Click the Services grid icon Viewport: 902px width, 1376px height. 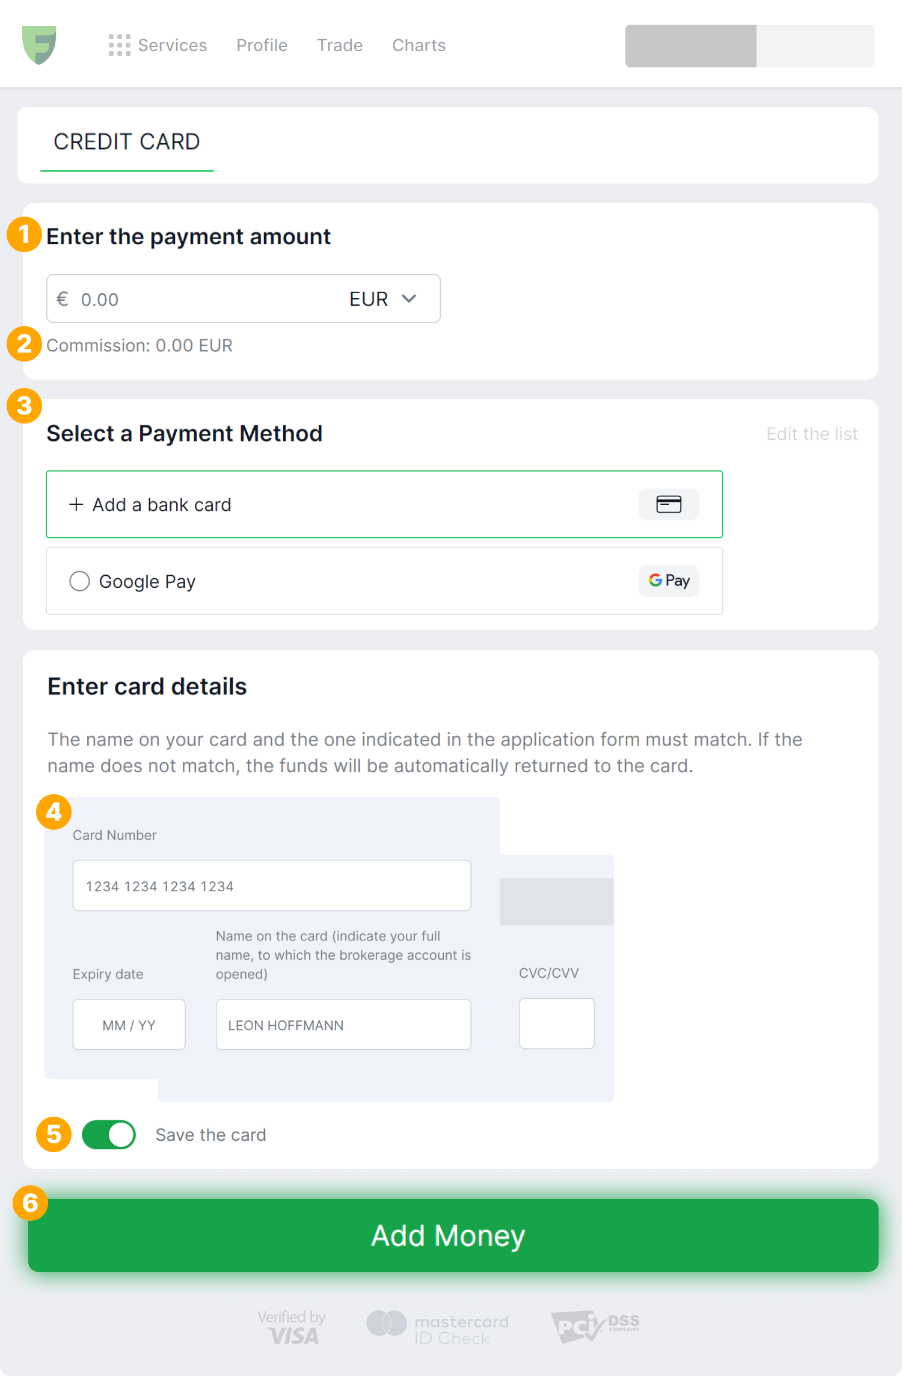(119, 45)
